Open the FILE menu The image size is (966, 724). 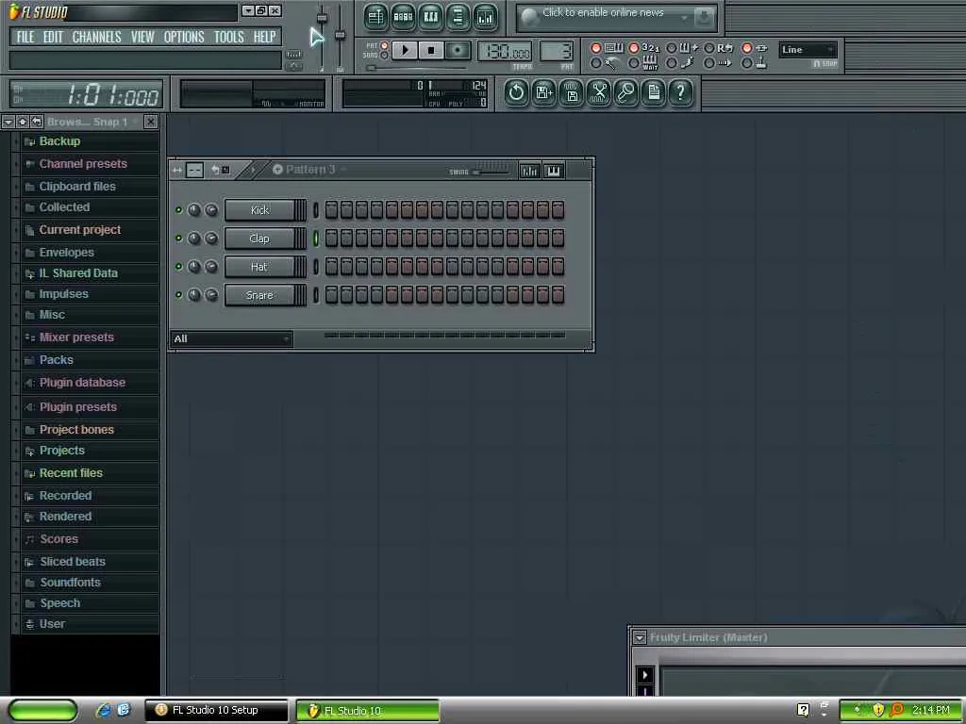click(25, 37)
